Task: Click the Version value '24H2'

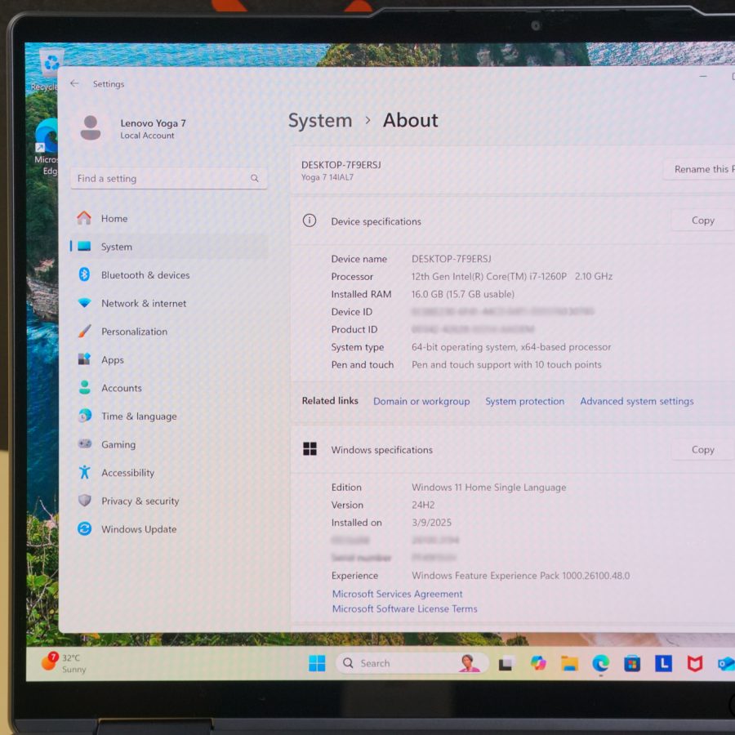Action: (x=423, y=506)
